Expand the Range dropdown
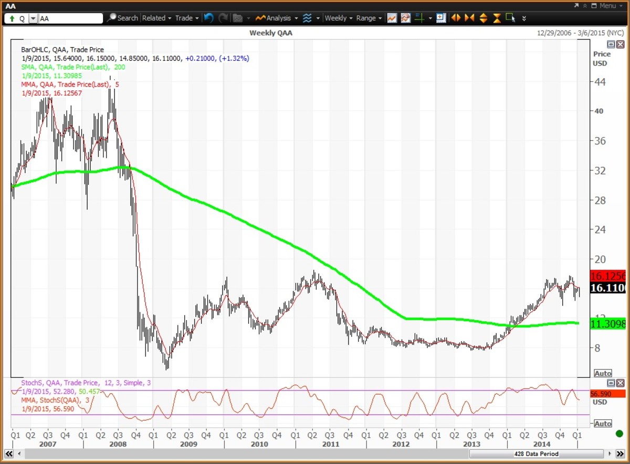The height and width of the screenshot is (464, 630). [x=369, y=18]
